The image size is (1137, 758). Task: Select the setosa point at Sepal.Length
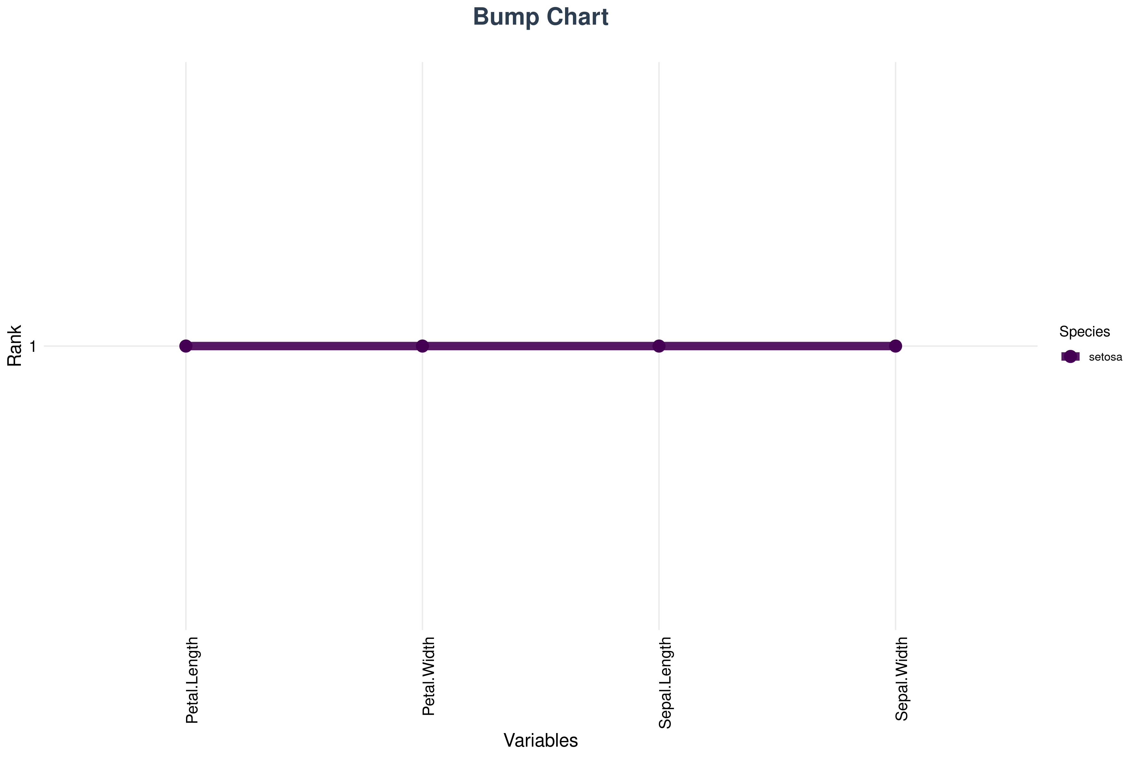pos(659,346)
